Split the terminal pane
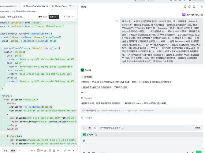This screenshot has width=205, height=153. [50, 151]
